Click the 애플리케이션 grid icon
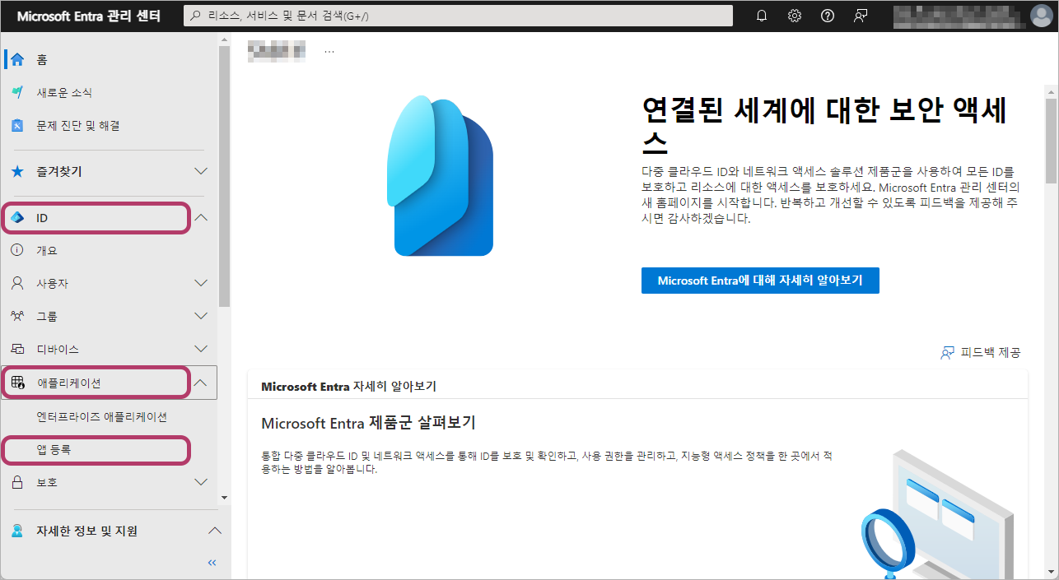1059x580 pixels. (x=17, y=383)
